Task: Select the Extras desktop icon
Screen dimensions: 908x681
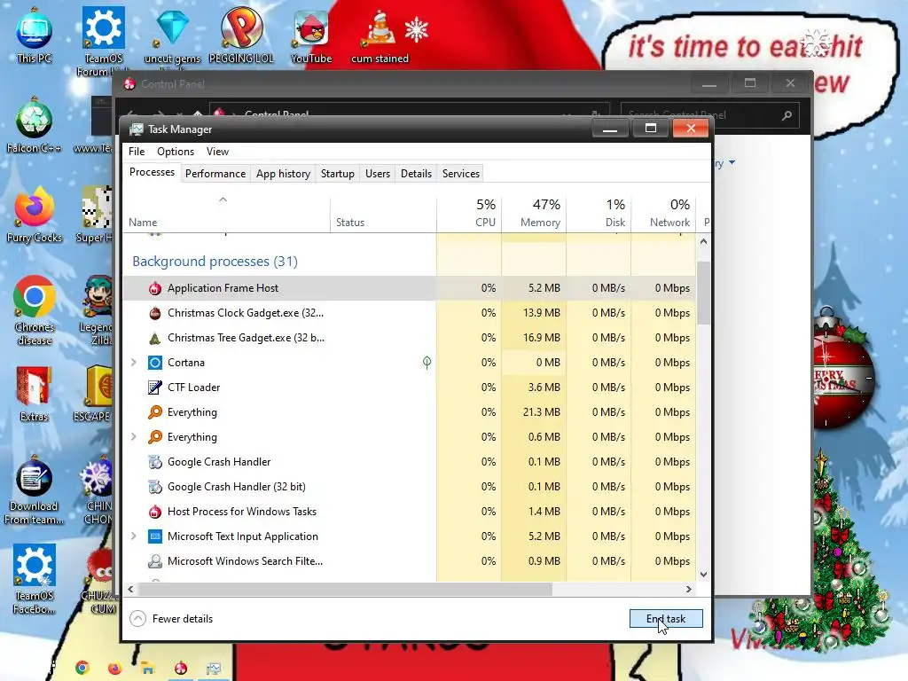Action: pyautogui.click(x=35, y=395)
